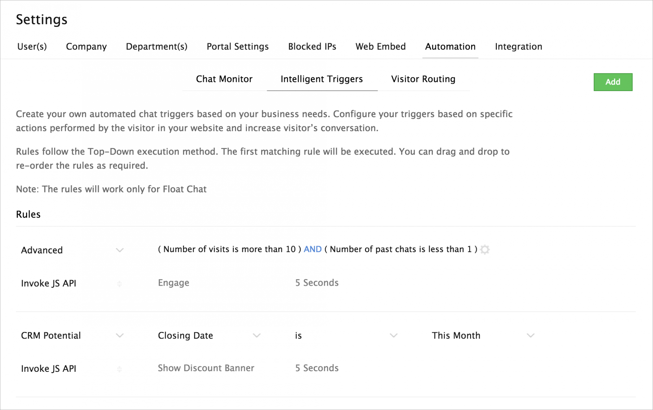Click the gear icon beside the Advanced rule criteria
Image resolution: width=653 pixels, height=410 pixels.
coord(485,250)
